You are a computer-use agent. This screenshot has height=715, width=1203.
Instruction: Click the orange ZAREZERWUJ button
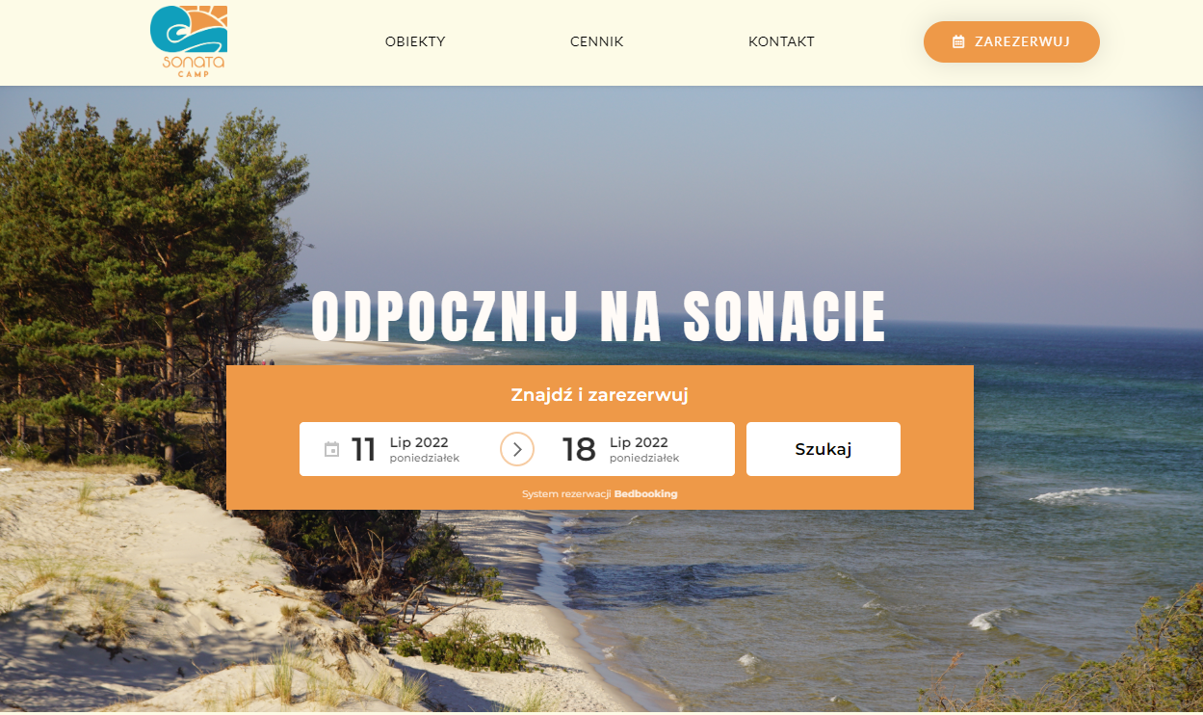(x=1011, y=41)
